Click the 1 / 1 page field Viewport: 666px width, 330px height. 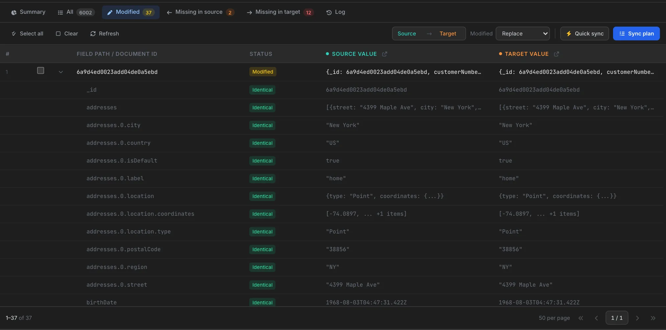(x=617, y=318)
